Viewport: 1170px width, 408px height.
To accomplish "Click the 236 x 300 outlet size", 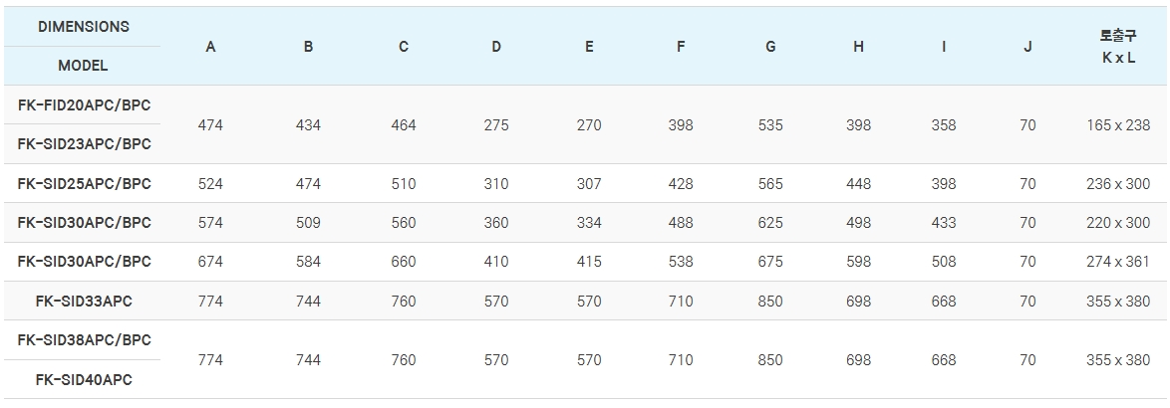I will pos(1118,184).
